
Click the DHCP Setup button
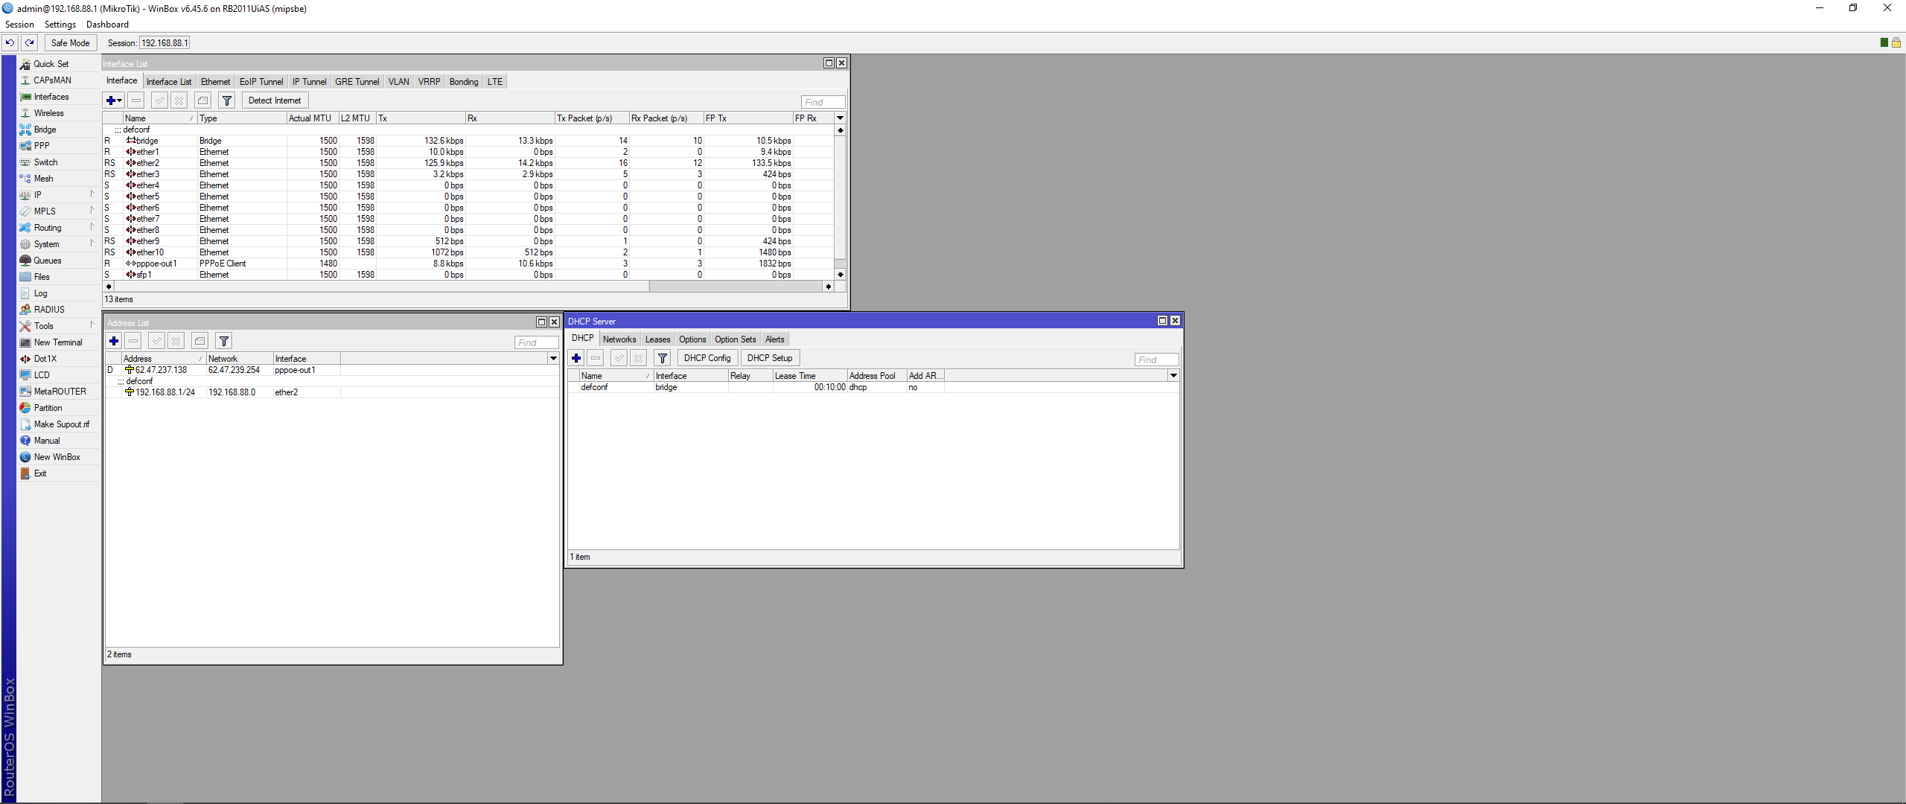click(x=769, y=358)
